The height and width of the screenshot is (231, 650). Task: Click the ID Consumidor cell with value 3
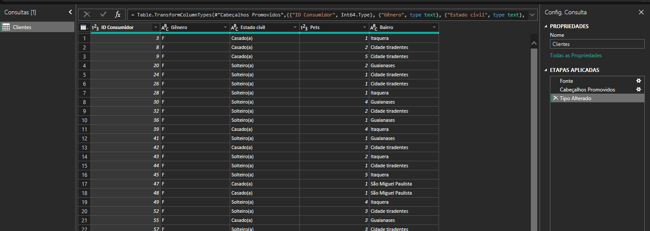click(125, 38)
